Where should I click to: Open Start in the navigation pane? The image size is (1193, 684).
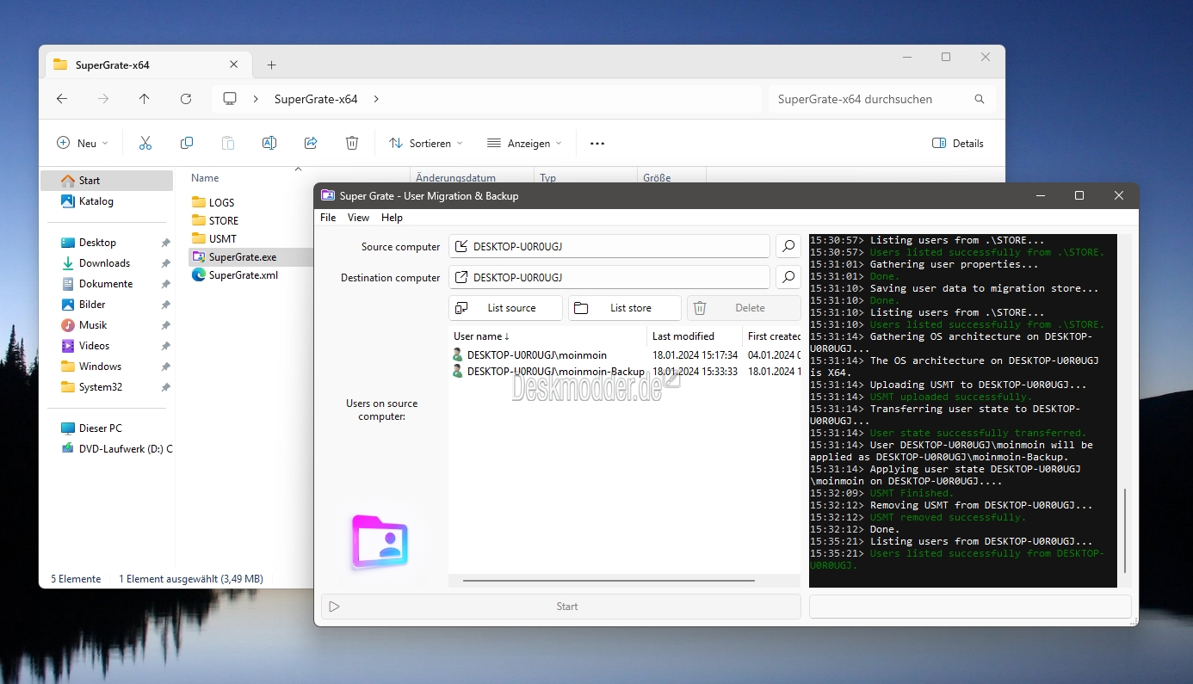point(107,181)
